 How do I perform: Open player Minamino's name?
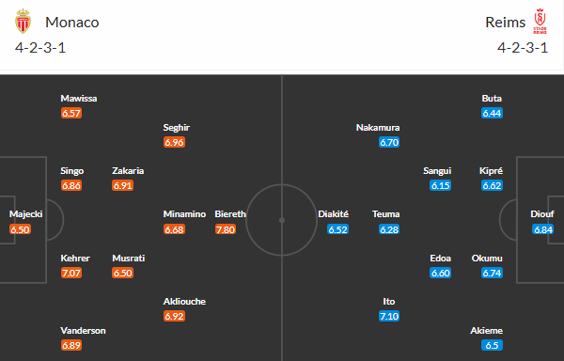[x=184, y=214]
